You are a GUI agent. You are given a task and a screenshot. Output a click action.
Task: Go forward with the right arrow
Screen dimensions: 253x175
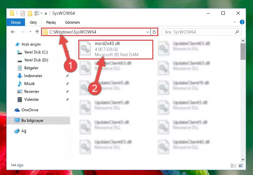(23, 32)
